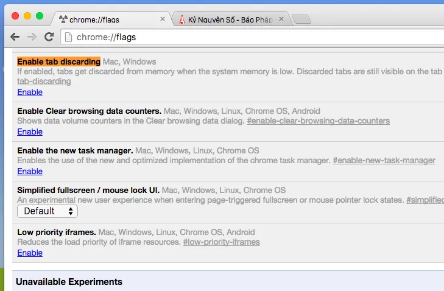This screenshot has height=291, width=444.
Task: Enable Clear browsing data counters
Action: point(30,132)
